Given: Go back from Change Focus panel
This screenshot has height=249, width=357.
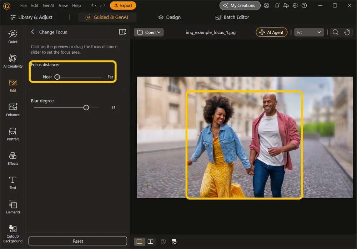Looking at the screenshot, I should pos(32,32).
